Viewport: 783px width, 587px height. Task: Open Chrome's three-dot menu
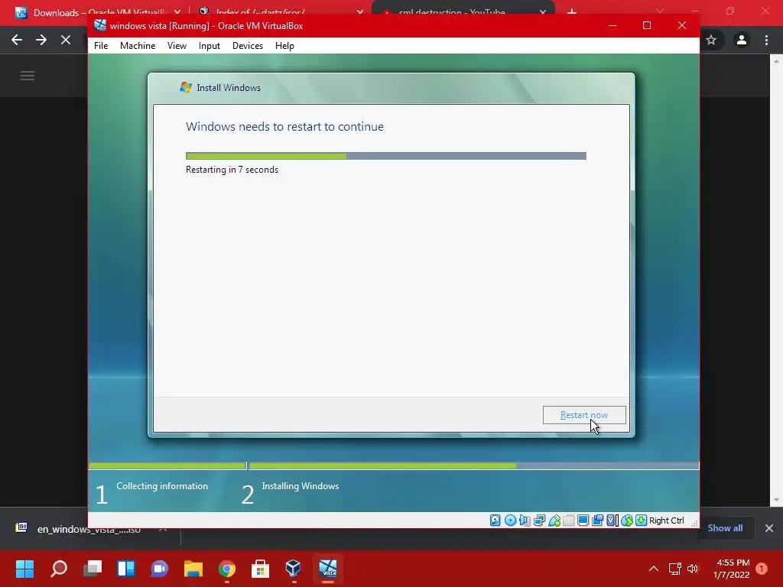tap(766, 40)
